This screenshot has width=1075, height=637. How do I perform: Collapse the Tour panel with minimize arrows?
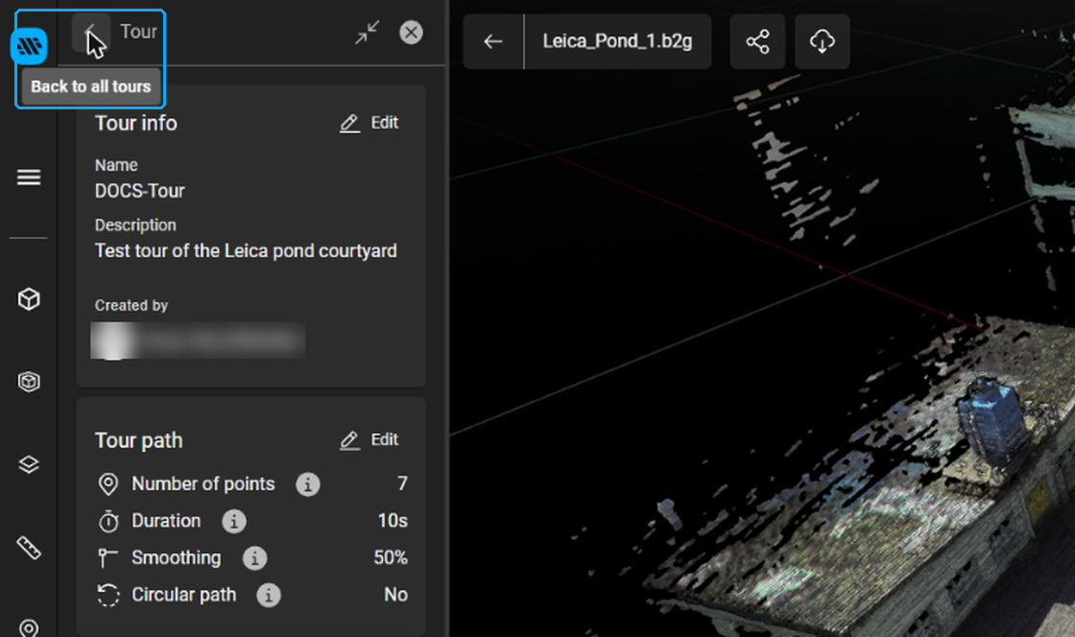coord(368,33)
